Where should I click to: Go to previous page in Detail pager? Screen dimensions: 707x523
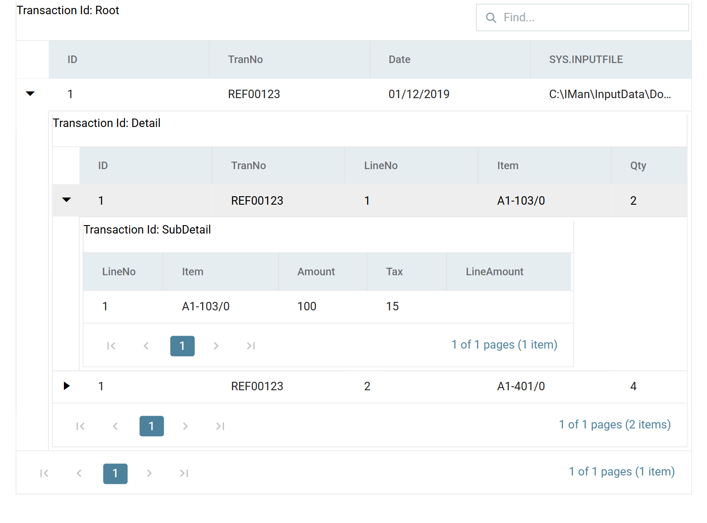pyautogui.click(x=115, y=426)
